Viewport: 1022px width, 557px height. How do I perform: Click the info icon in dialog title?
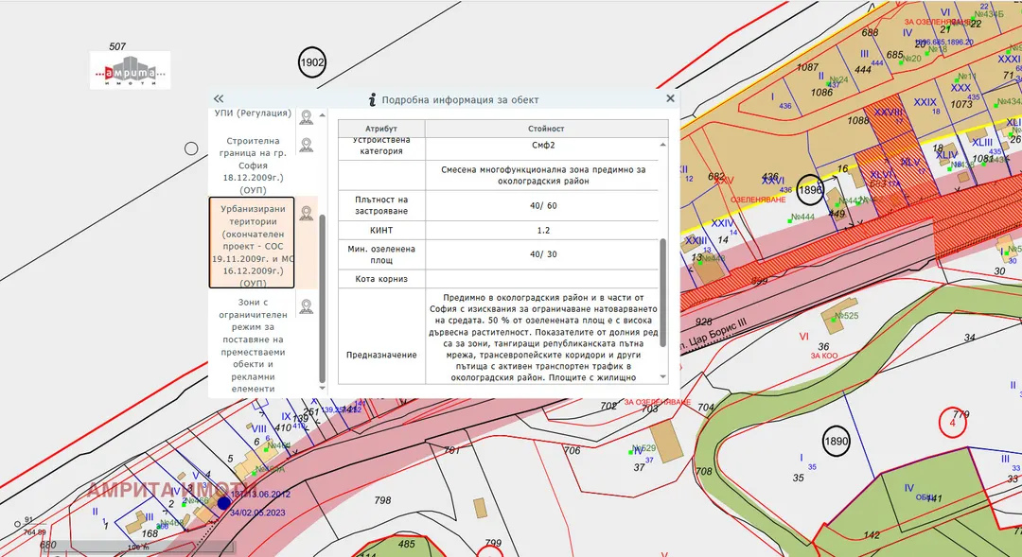tap(372, 99)
